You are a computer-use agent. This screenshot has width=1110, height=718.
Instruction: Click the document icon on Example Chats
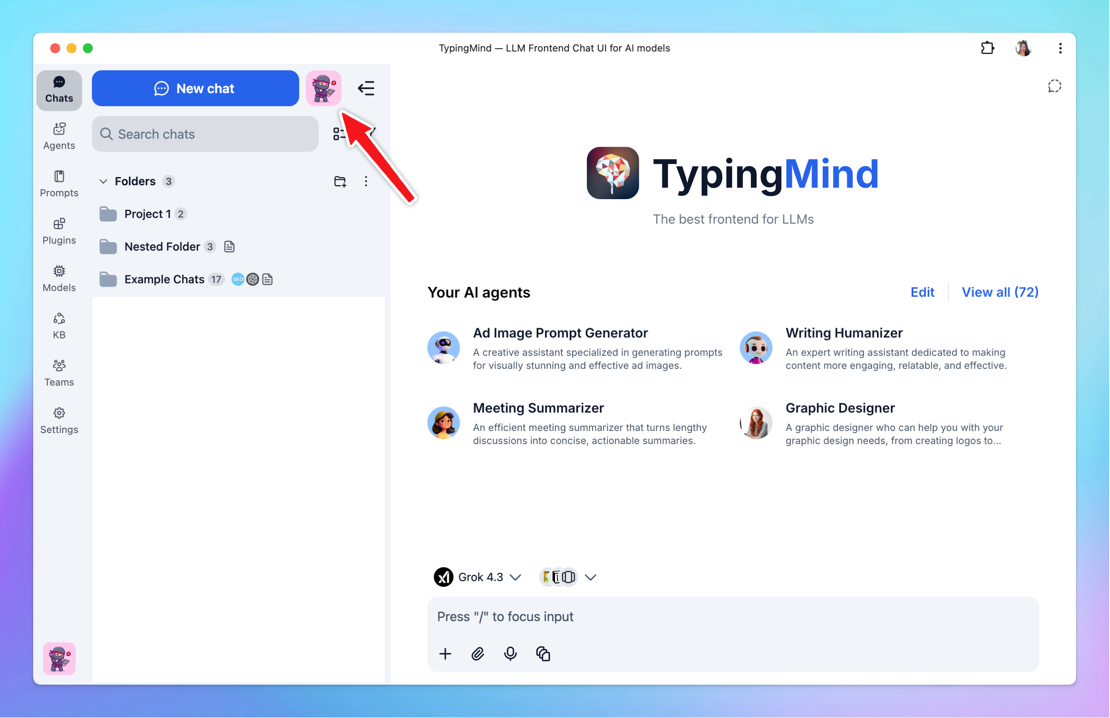click(268, 279)
